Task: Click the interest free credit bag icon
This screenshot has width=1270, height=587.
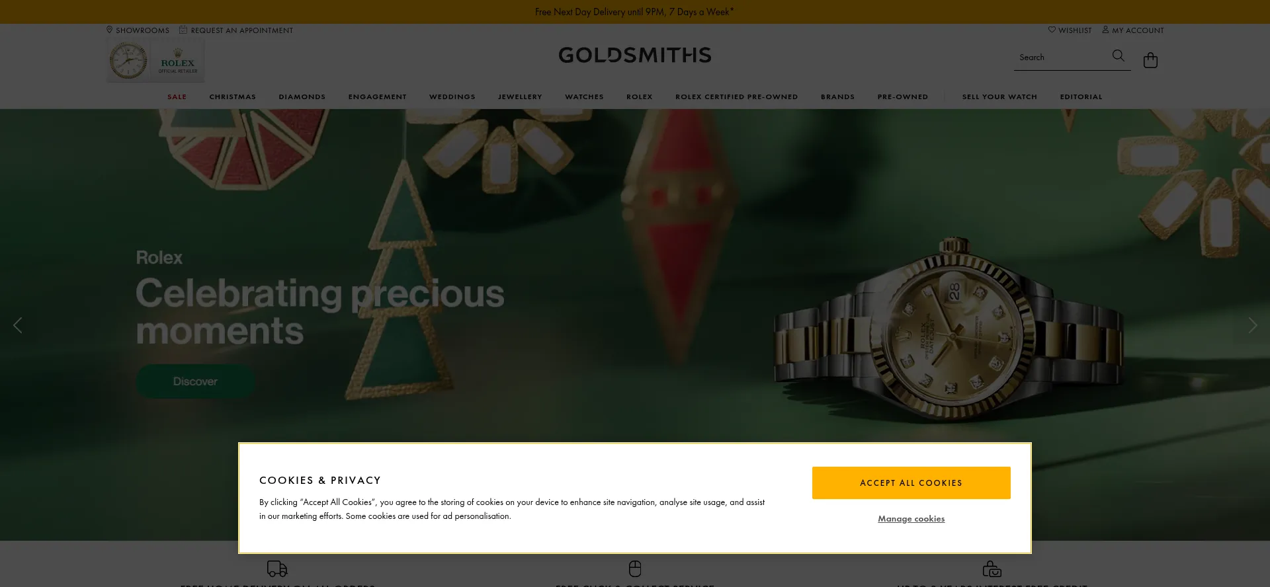Action: coord(992,568)
